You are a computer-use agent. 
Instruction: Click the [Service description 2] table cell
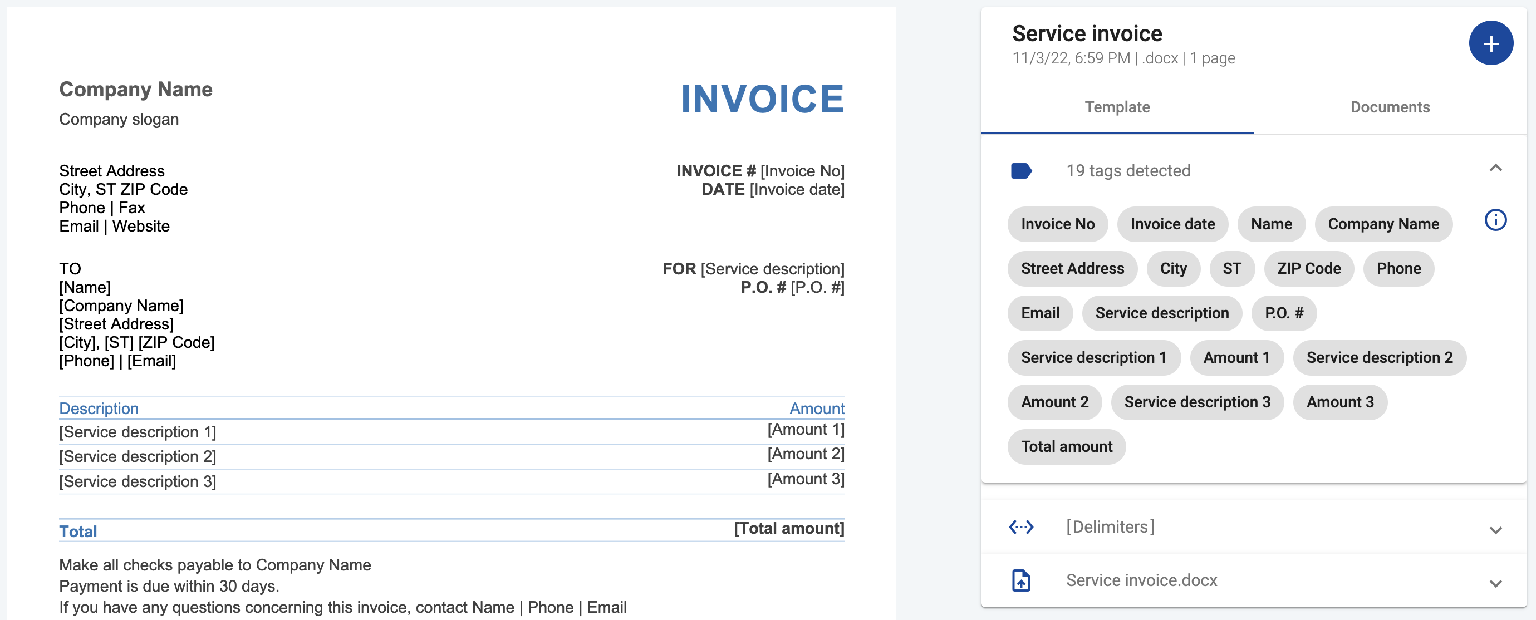(137, 457)
